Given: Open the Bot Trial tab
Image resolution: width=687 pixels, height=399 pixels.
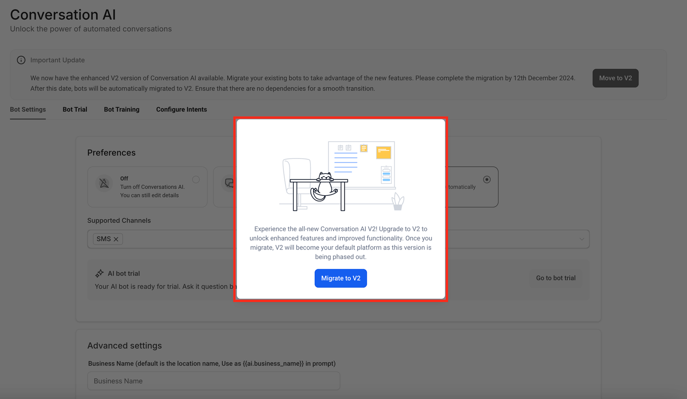Looking at the screenshot, I should [75, 110].
